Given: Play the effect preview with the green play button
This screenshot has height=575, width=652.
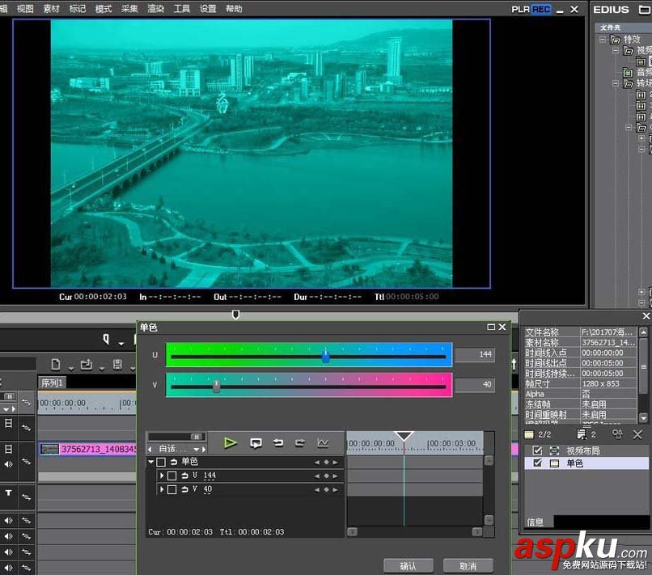Looking at the screenshot, I should tap(231, 443).
